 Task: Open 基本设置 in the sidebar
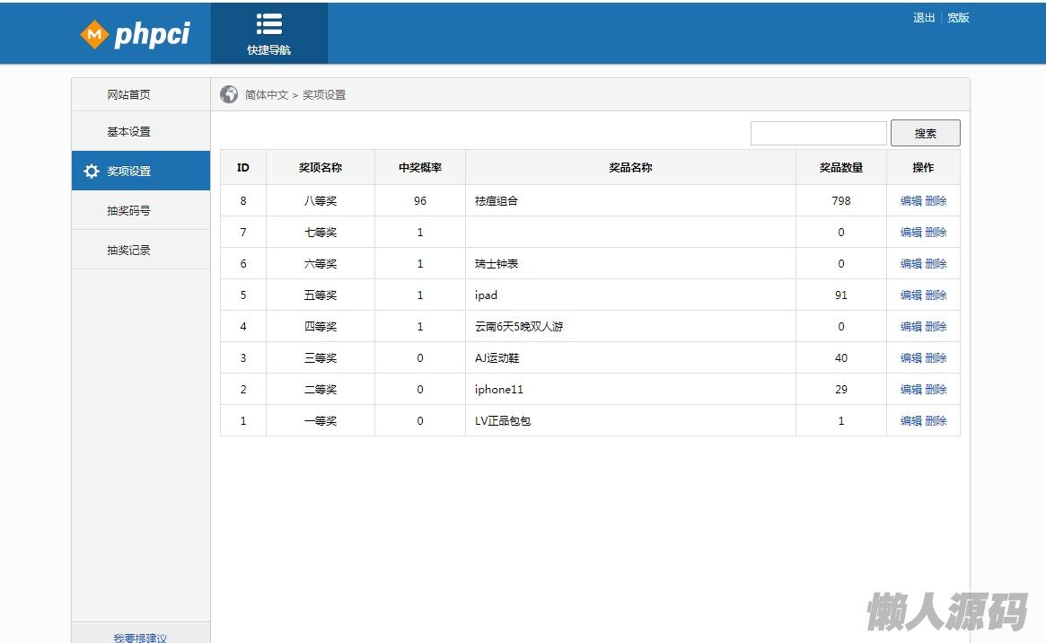[x=128, y=131]
